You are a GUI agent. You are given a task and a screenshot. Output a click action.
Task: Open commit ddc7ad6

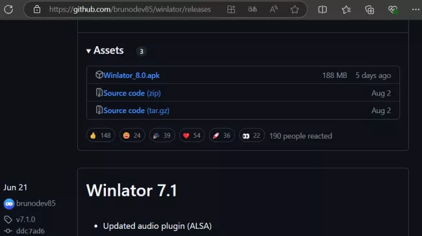(30, 231)
